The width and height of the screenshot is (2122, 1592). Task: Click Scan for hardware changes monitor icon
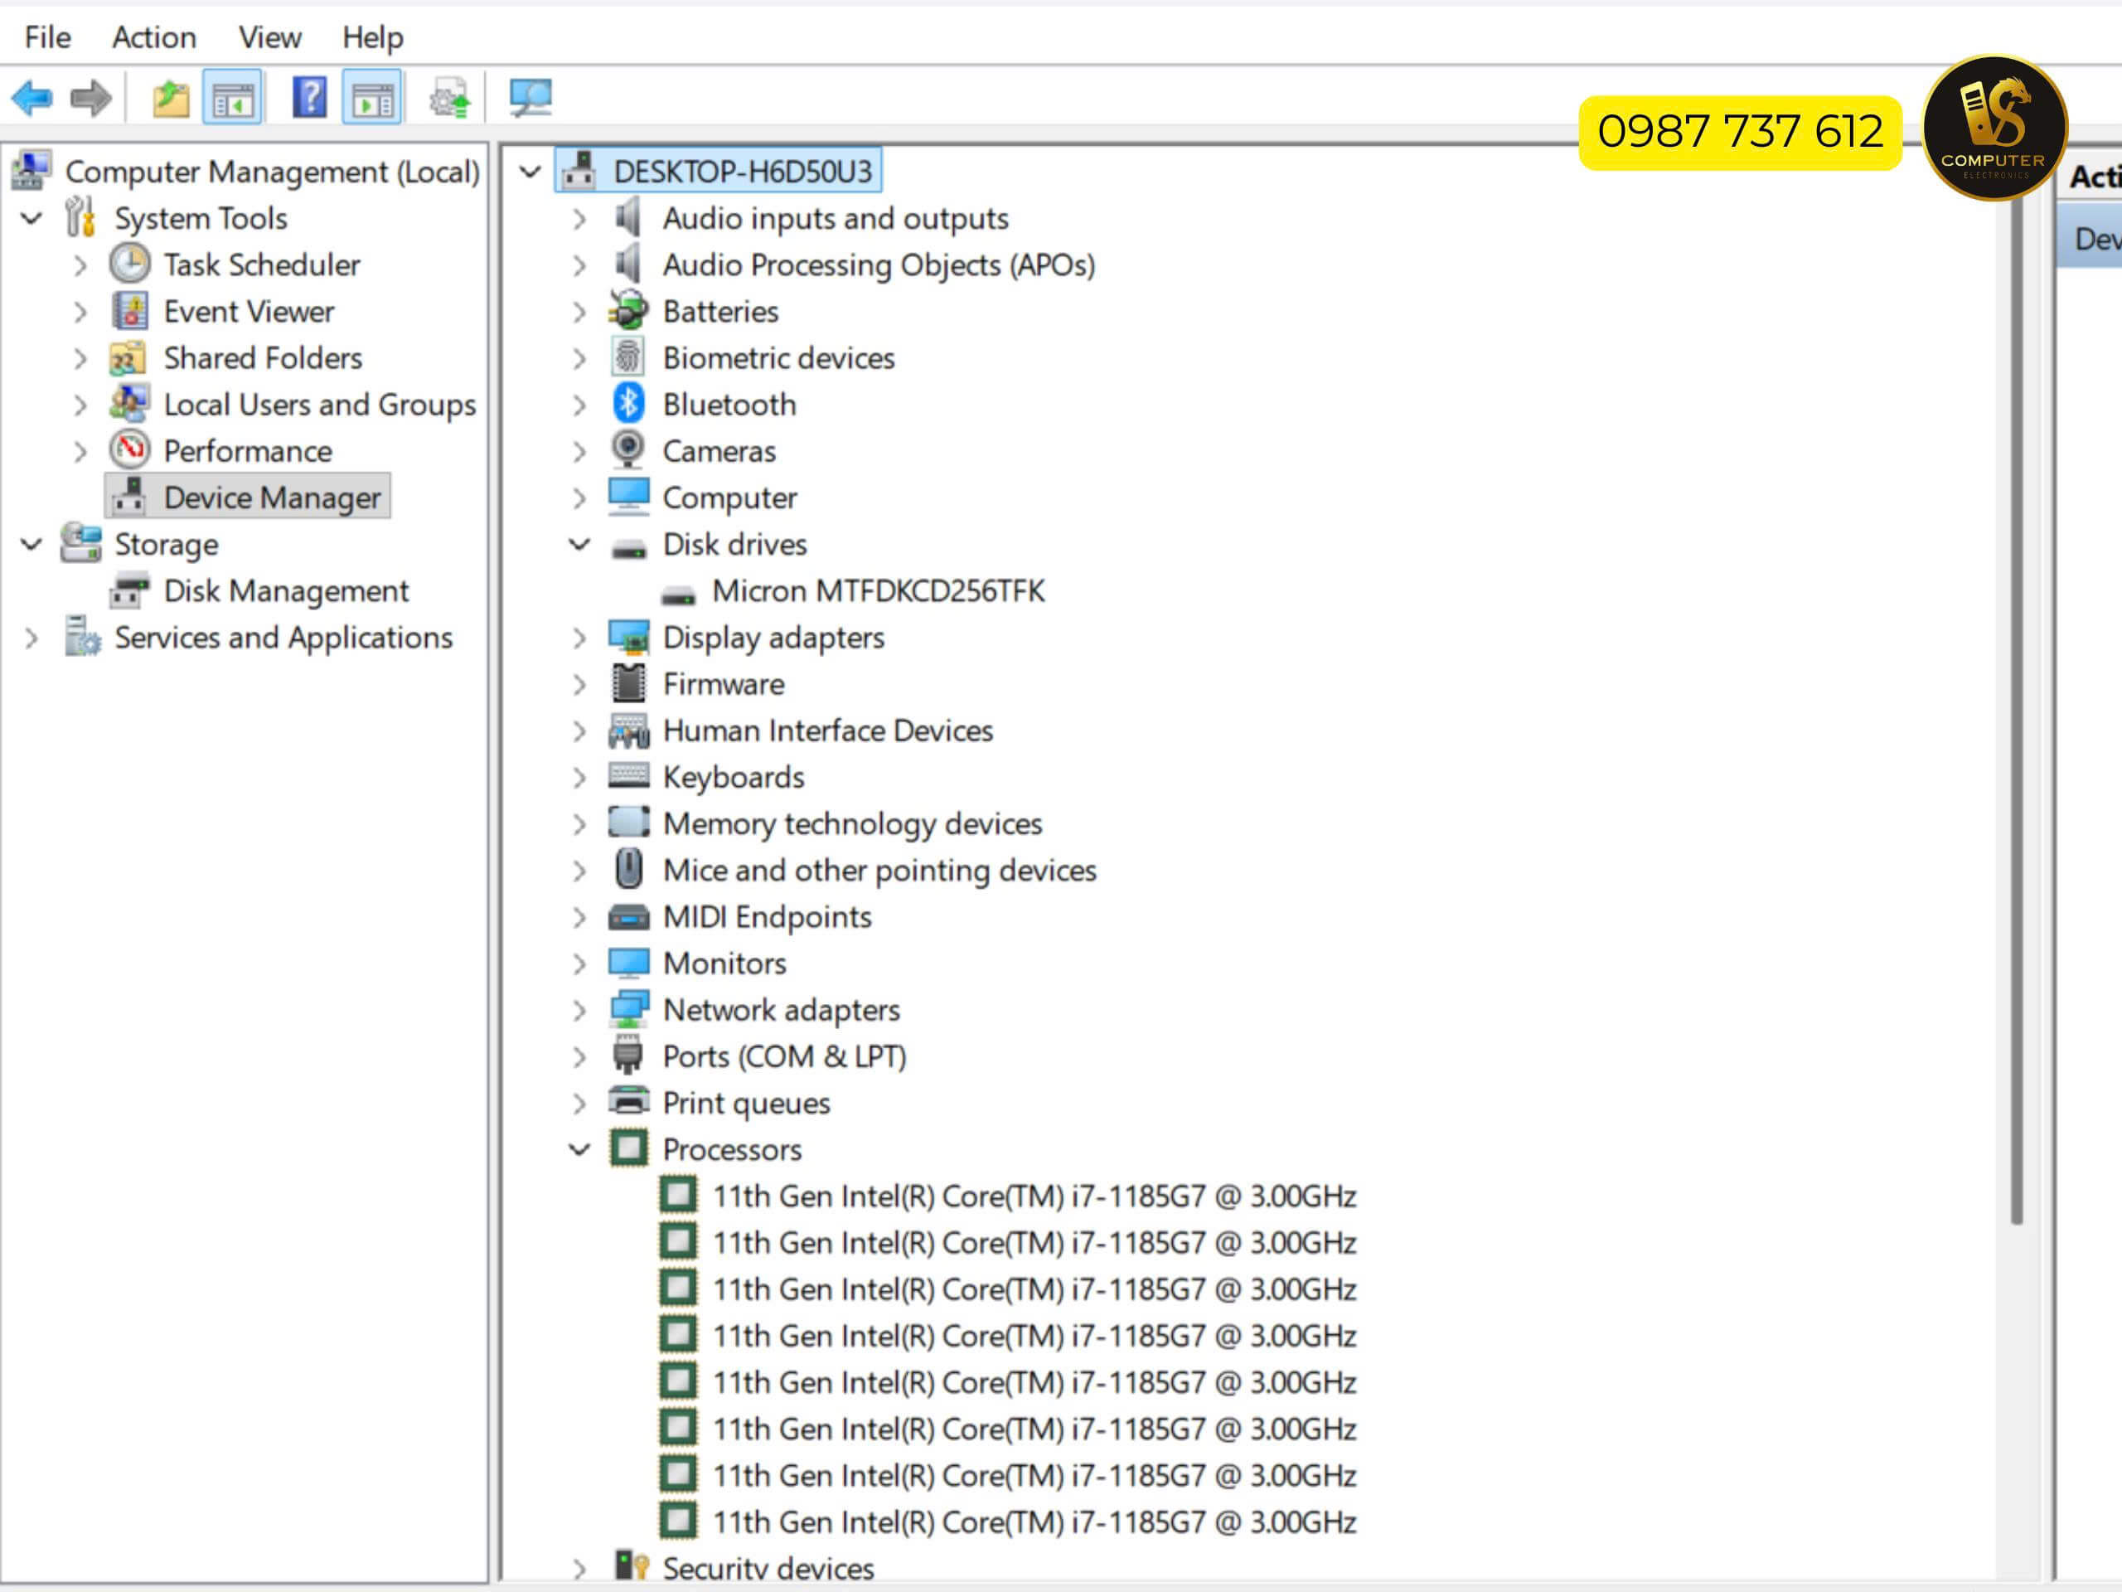tap(530, 98)
